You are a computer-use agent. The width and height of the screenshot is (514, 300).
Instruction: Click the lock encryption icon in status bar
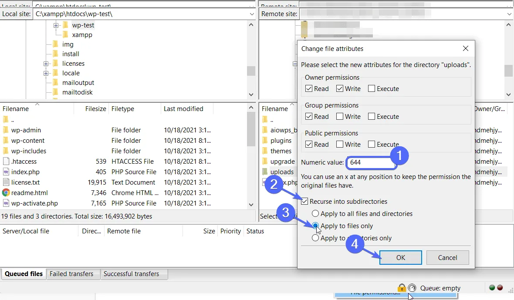pos(402,287)
